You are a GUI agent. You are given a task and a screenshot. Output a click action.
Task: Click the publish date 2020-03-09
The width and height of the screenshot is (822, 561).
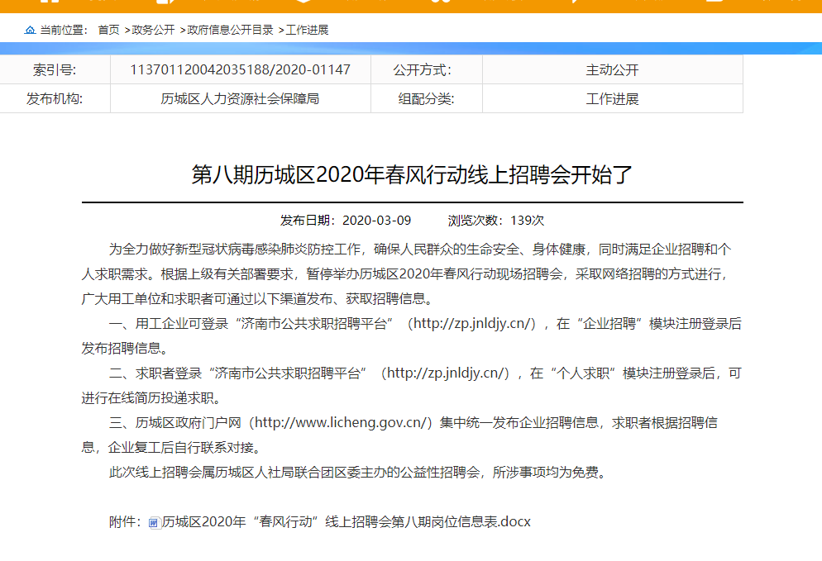click(376, 221)
